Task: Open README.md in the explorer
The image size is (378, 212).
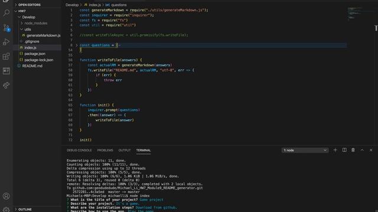Action: (32, 66)
